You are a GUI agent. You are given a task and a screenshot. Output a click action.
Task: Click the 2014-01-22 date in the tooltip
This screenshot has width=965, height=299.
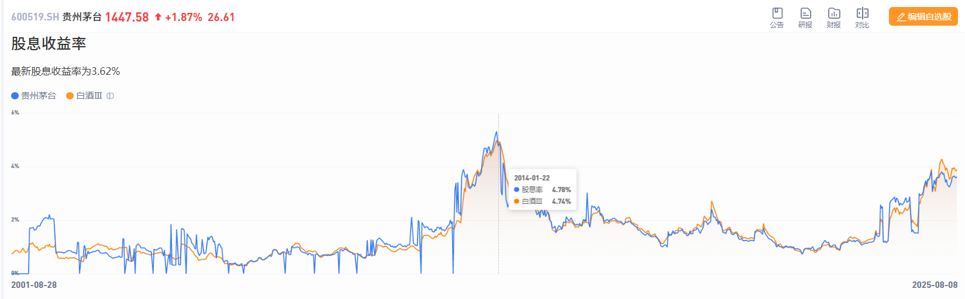[532, 178]
